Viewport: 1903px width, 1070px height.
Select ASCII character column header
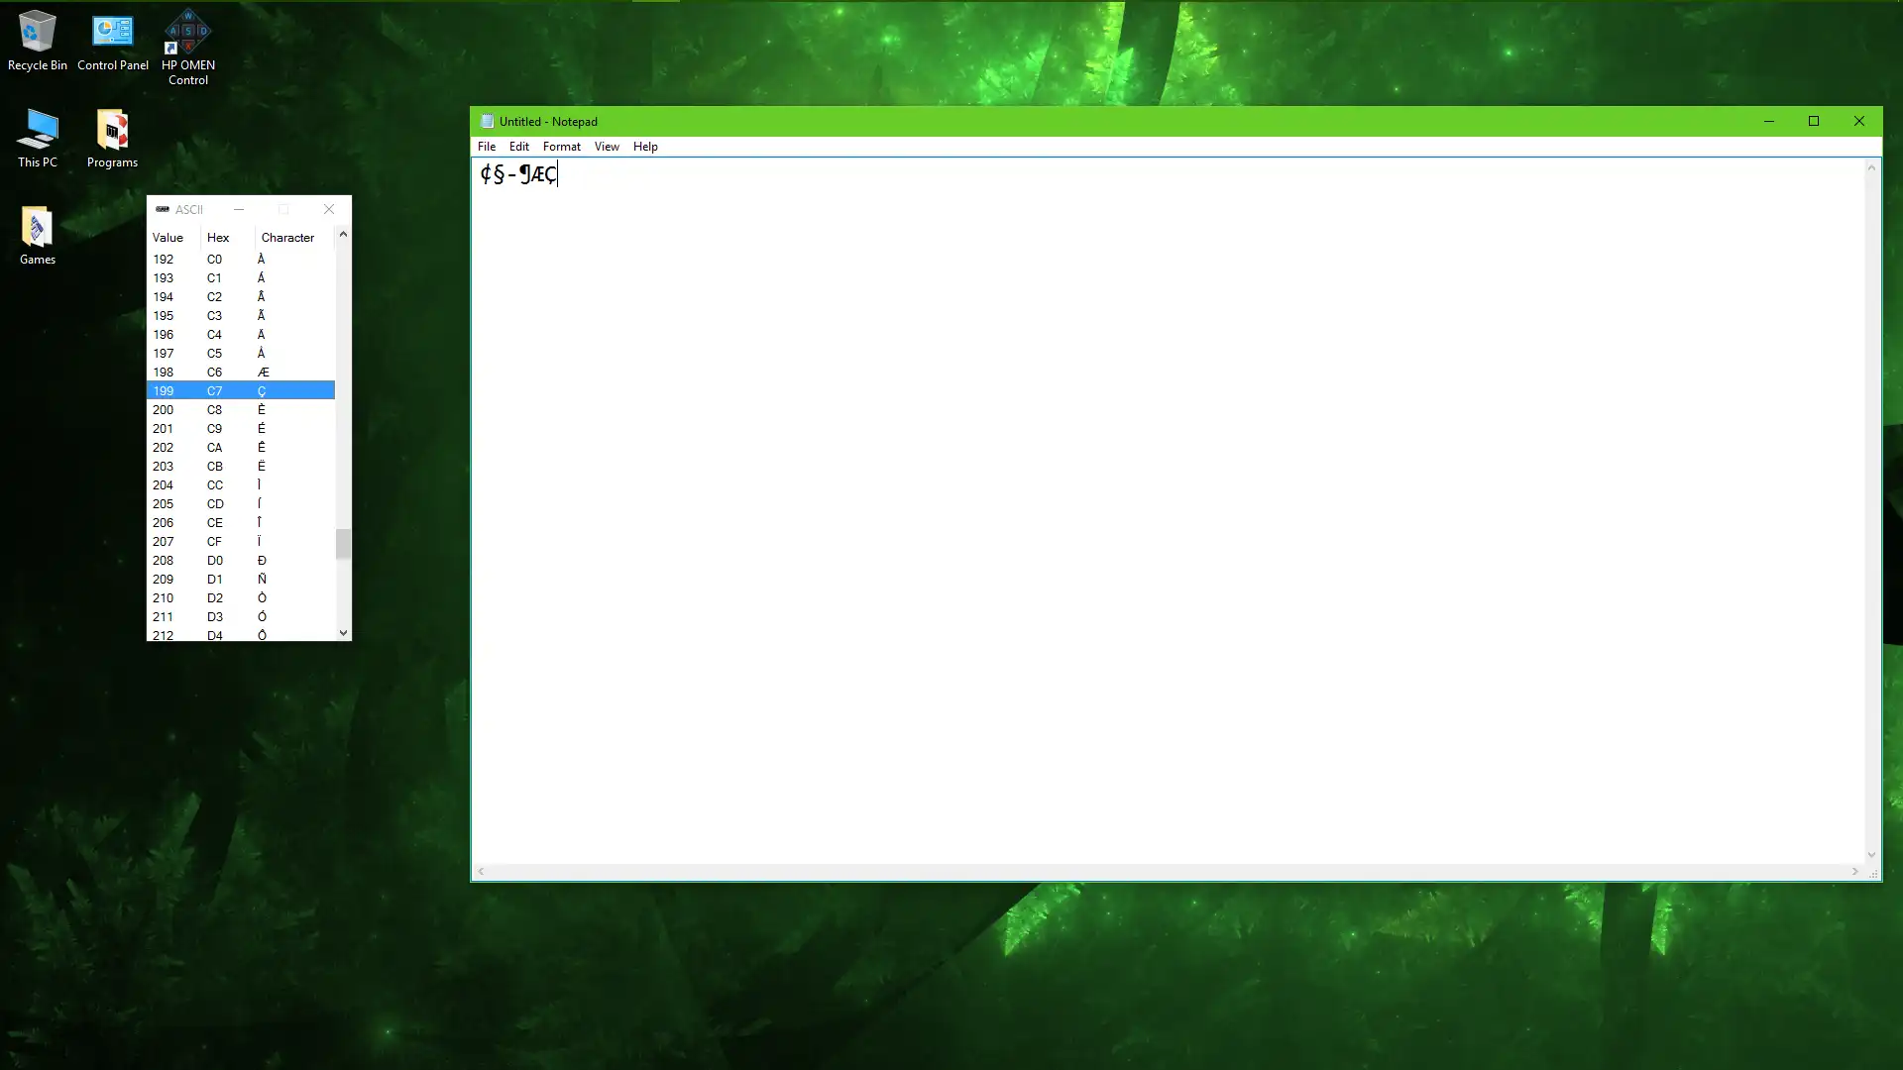[x=287, y=237]
